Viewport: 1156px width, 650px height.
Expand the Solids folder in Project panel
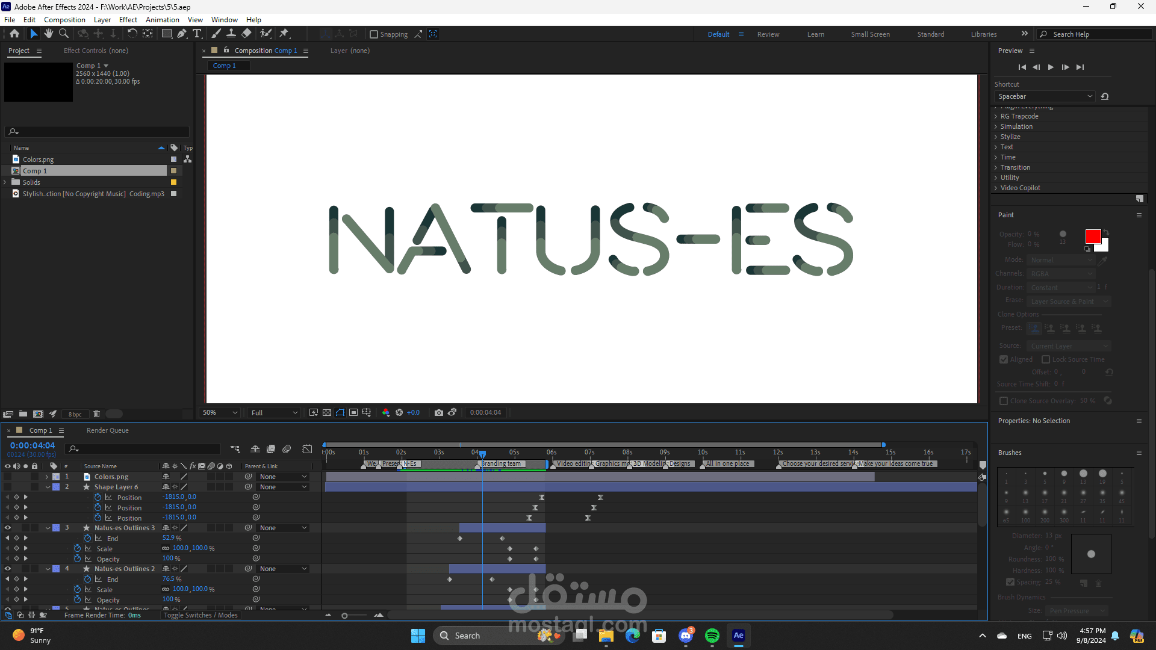click(5, 182)
